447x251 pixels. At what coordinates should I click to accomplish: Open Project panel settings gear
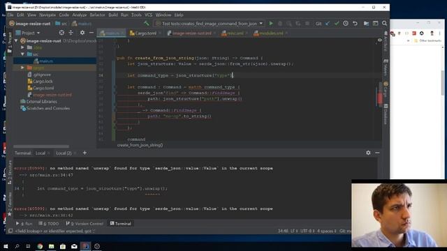[82, 33]
